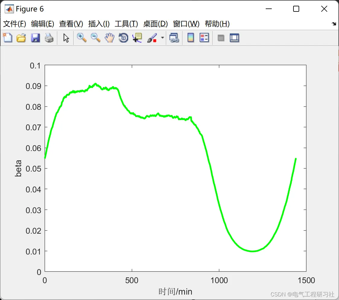Open the 插入(I) menu
The width and height of the screenshot is (339, 300).
coord(99,24)
